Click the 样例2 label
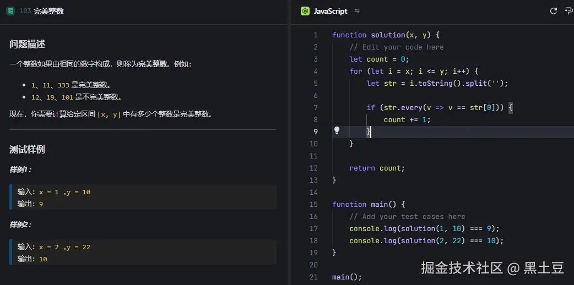The image size is (574, 285). point(20,224)
